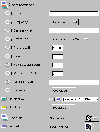This screenshot has height=132, width=100.
Task: Click the manifold stacked-layers icon
Action: click(x=5, y=117)
